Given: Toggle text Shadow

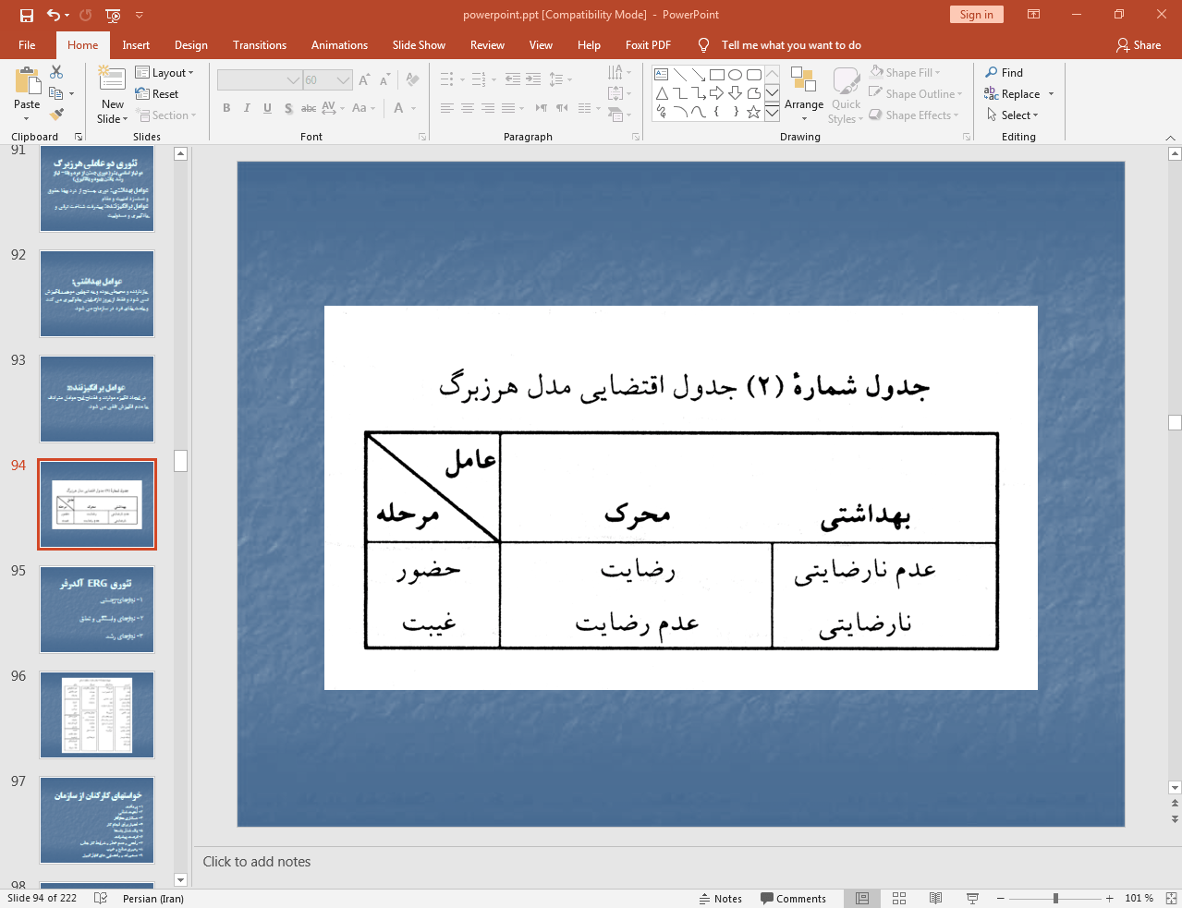Looking at the screenshot, I should (x=288, y=108).
